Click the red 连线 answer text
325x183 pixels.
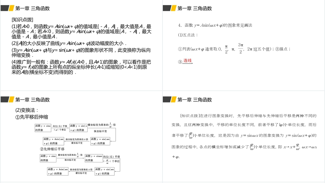(187, 61)
